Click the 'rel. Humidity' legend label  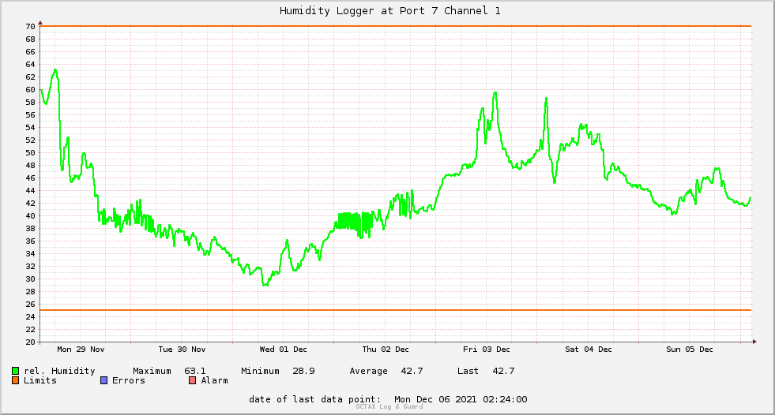59,371
